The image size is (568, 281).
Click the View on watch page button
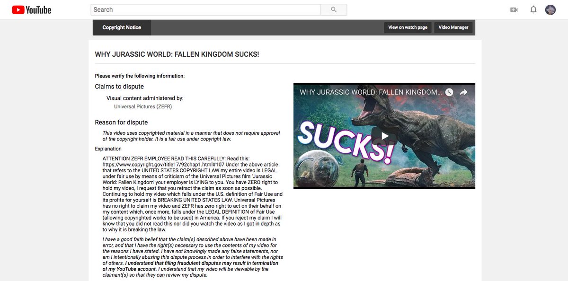[x=408, y=27]
